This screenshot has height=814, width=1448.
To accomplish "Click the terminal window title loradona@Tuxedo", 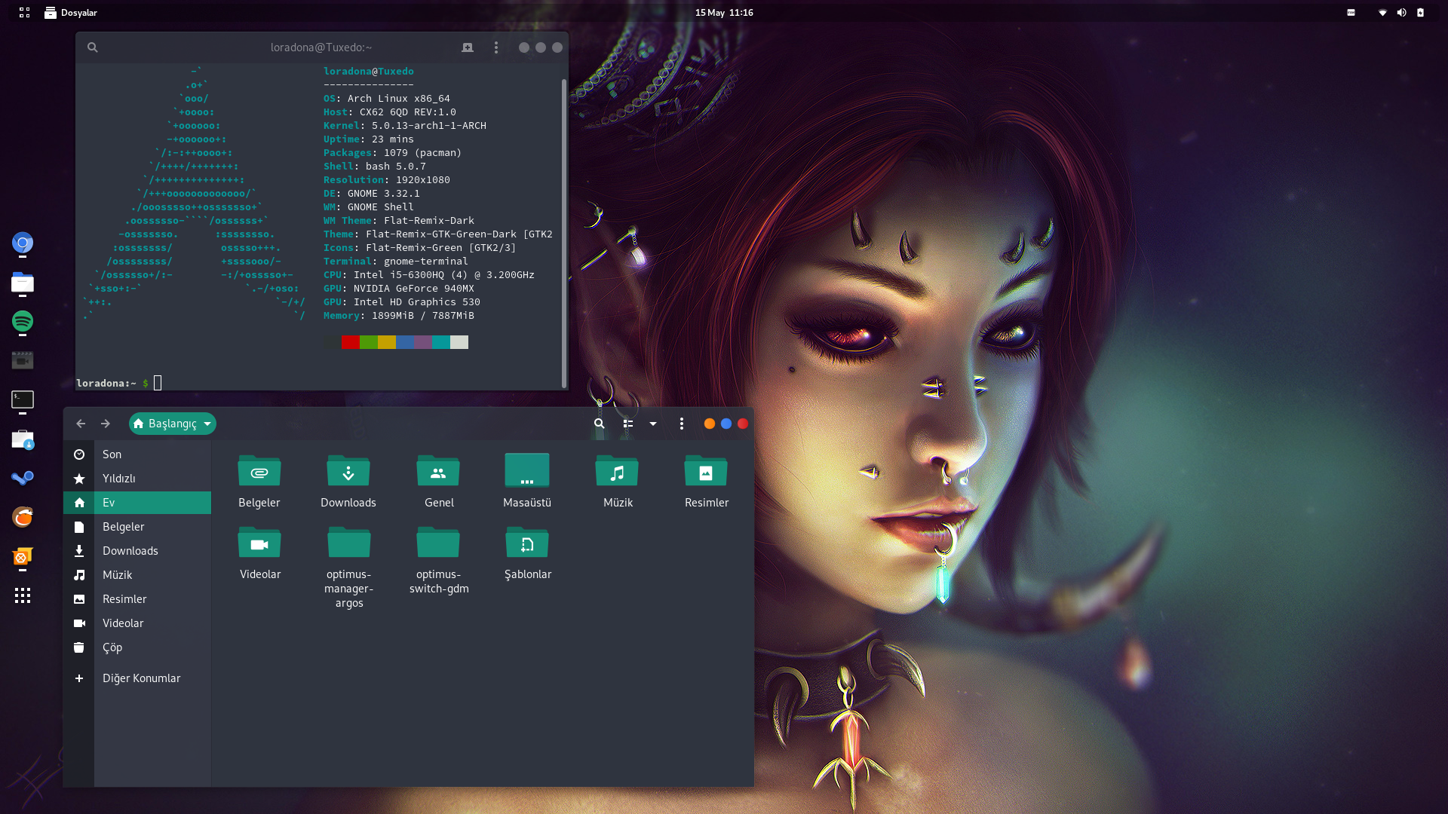I will tap(321, 47).
